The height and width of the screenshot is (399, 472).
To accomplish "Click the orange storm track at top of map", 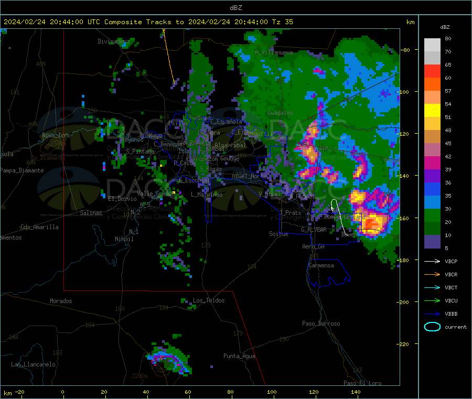I will [x=168, y=56].
